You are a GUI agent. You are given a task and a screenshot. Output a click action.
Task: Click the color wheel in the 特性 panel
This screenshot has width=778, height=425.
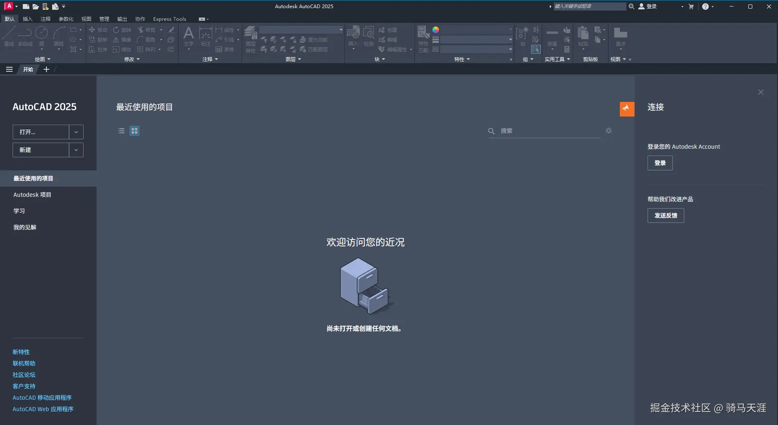[x=436, y=29]
